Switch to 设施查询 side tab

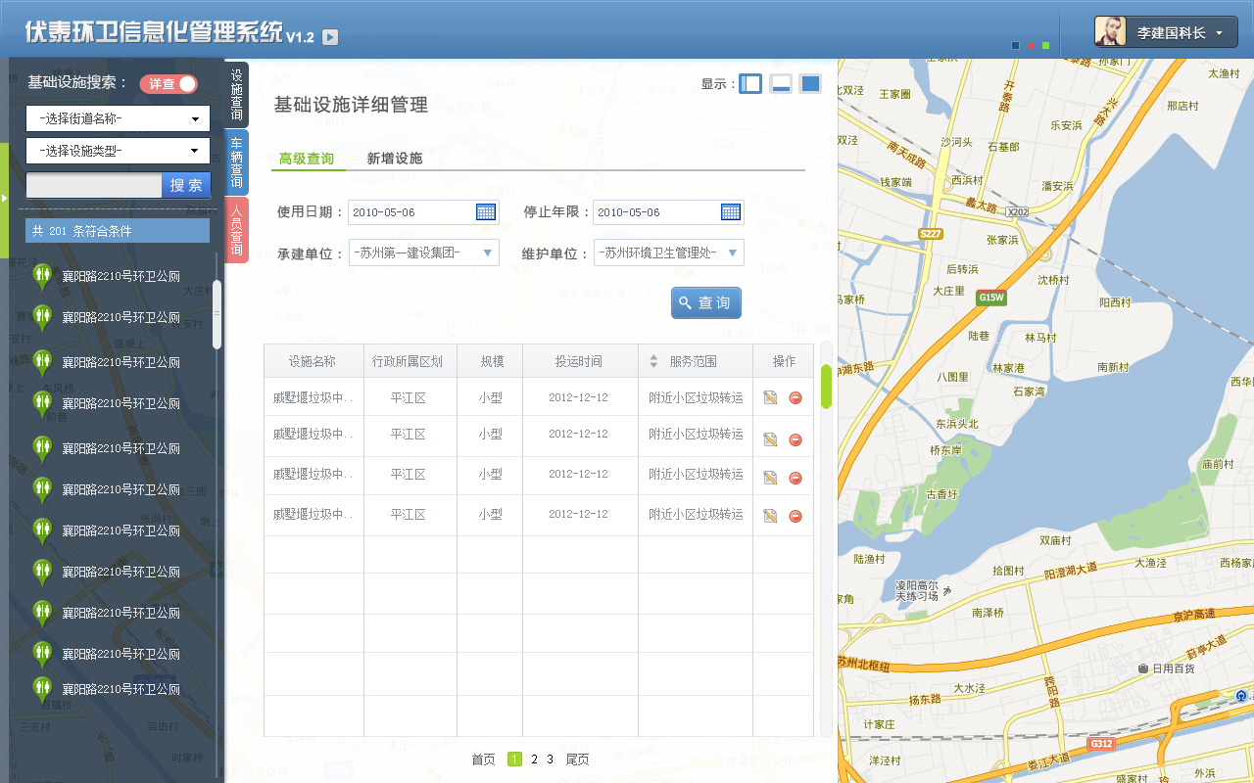[x=236, y=94]
